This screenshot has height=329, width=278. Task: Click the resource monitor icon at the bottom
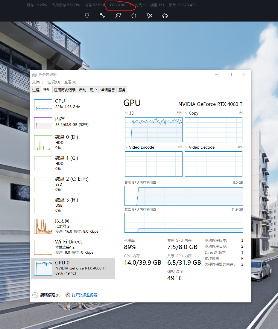(68, 295)
